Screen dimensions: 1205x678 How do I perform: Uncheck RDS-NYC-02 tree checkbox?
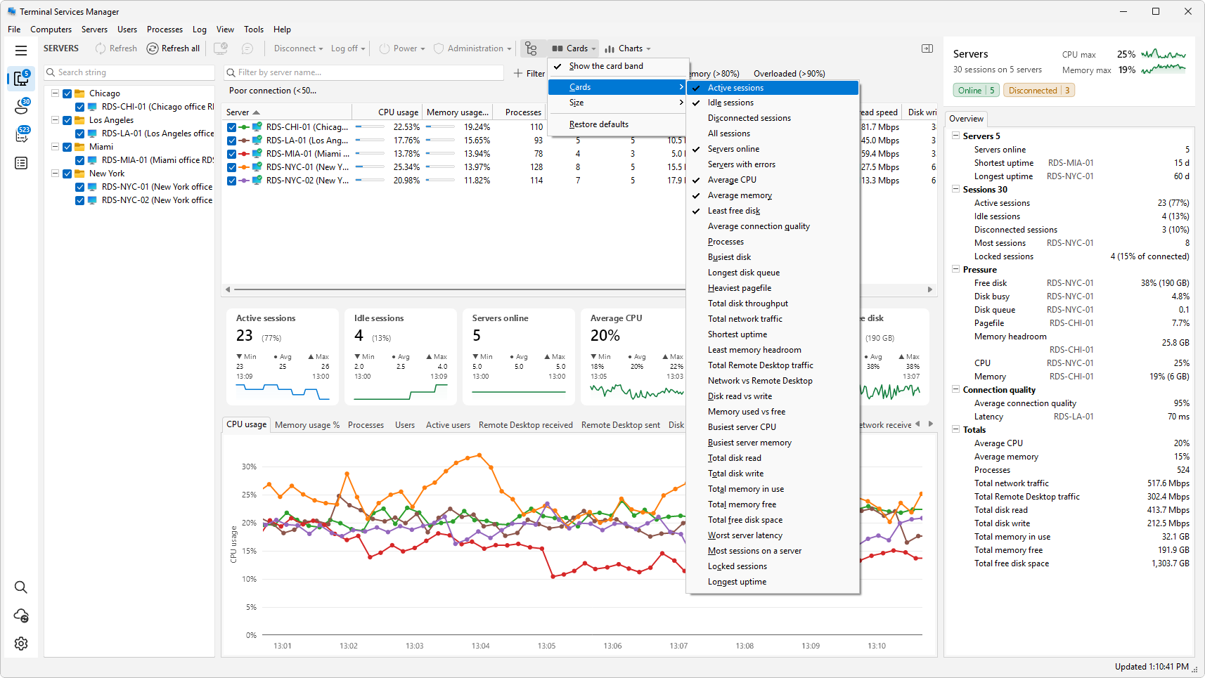[x=80, y=200]
